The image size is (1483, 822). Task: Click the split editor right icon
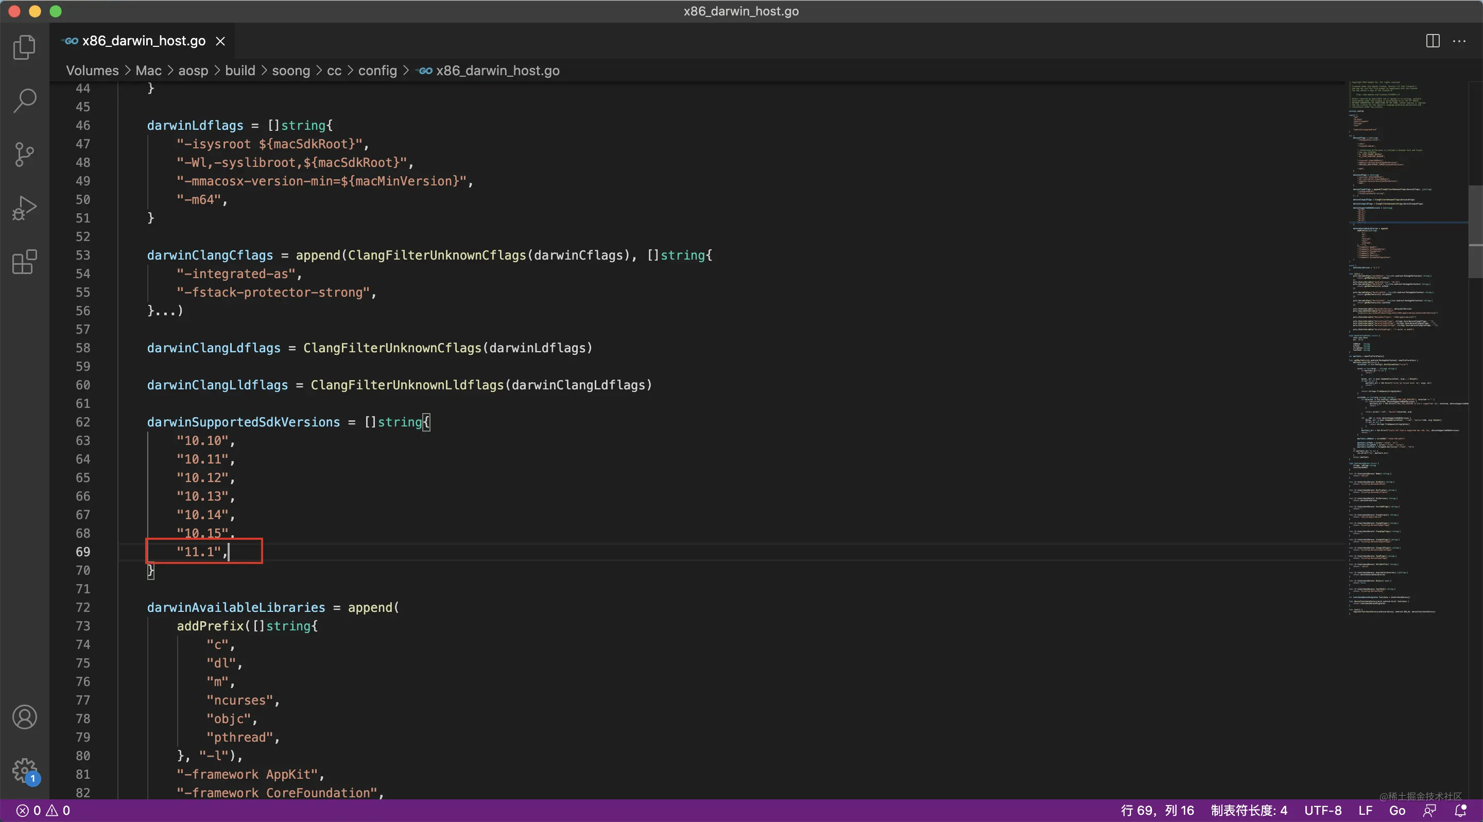(1433, 41)
